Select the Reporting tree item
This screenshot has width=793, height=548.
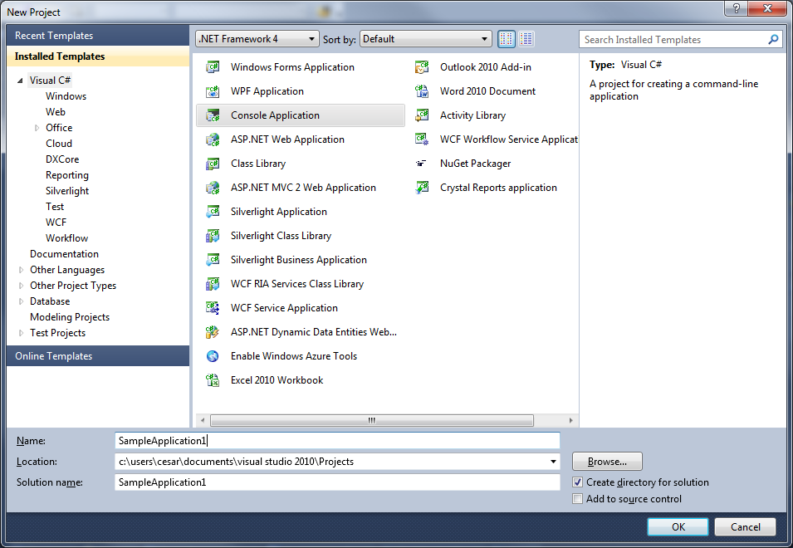tap(67, 175)
